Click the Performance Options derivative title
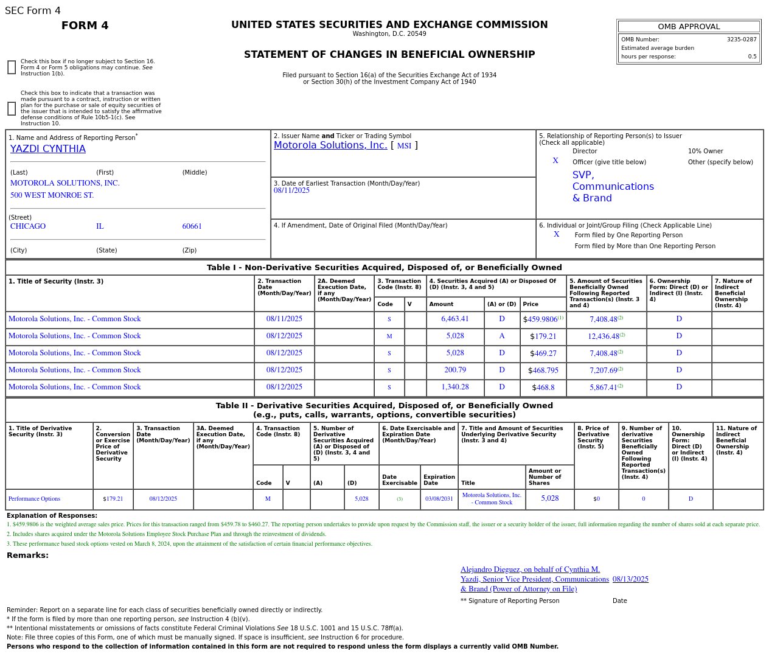Viewport: 769px width, 665px height. point(34,499)
